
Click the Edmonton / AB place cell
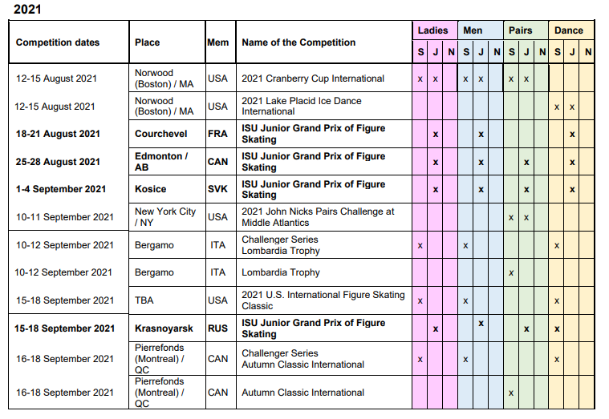(161, 162)
